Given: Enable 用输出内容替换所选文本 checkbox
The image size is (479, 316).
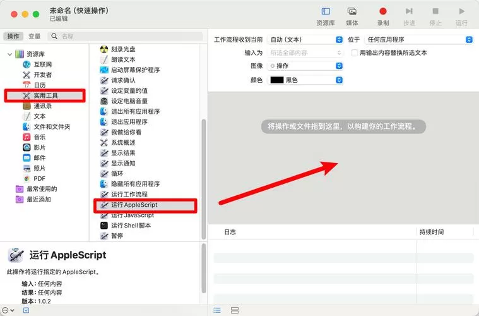Looking at the screenshot, I should point(354,52).
